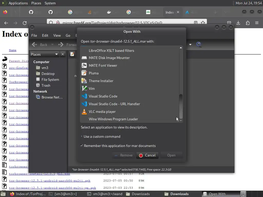Select Wine Windows Program Loader entry
The image size is (263, 197).
point(113,119)
